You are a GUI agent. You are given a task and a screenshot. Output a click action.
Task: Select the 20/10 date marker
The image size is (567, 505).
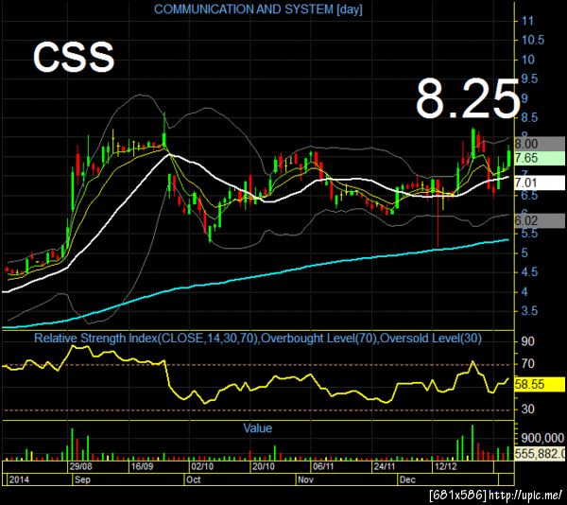click(x=264, y=466)
